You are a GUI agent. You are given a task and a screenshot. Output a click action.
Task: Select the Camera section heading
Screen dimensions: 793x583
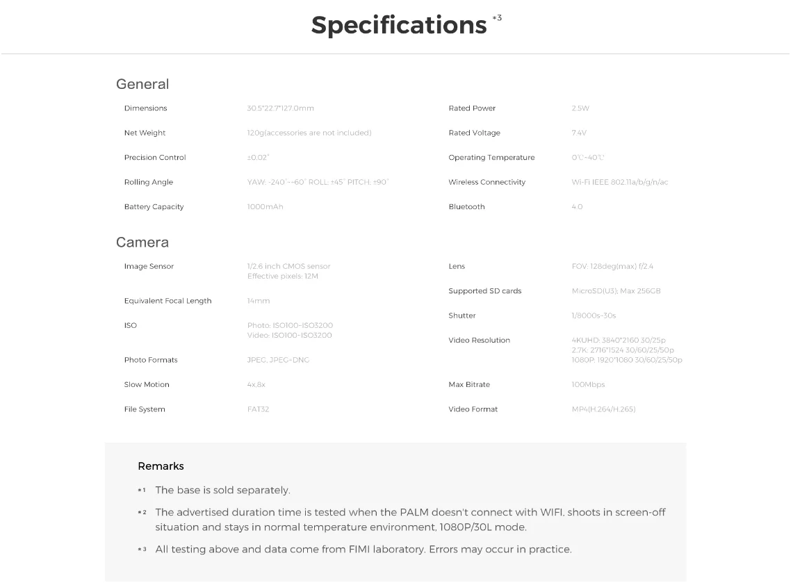[142, 243]
